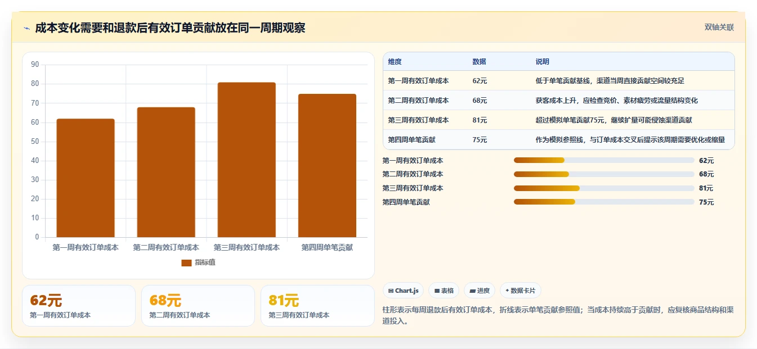This screenshot has width=757, height=349.
Task: Open the 62元 data card
Action: coord(79,306)
